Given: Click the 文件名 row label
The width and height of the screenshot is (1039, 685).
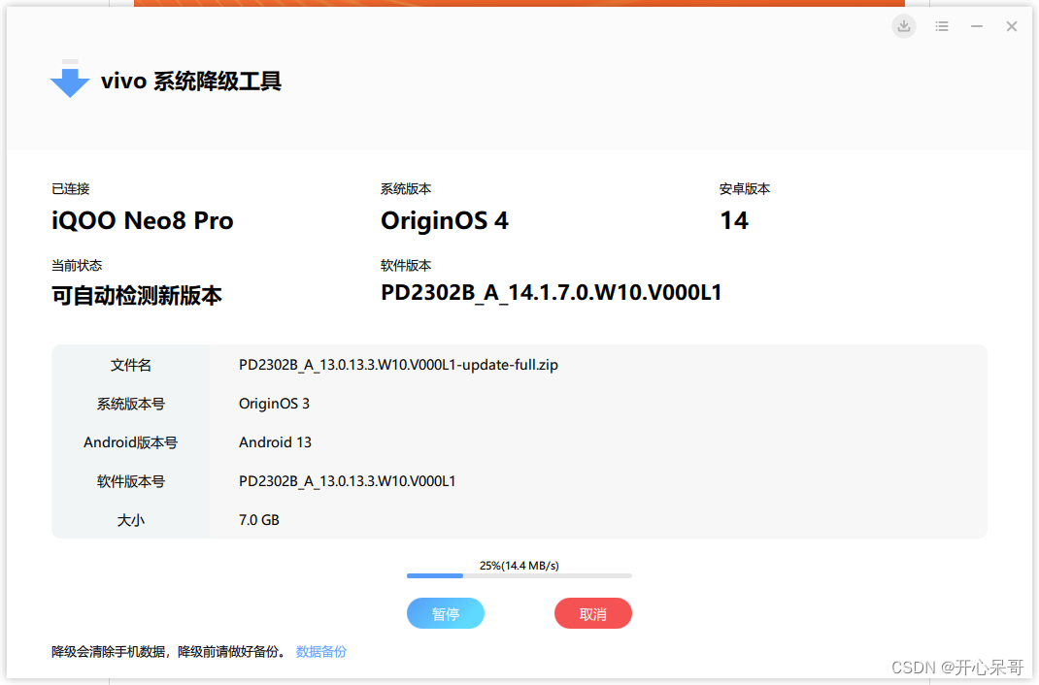Looking at the screenshot, I should [130, 365].
